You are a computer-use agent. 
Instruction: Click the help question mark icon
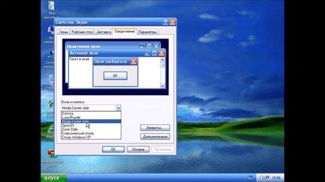pyautogui.click(x=165, y=22)
